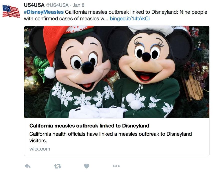Open the US4USA display name profile
The image size is (213, 172).
point(34,5)
